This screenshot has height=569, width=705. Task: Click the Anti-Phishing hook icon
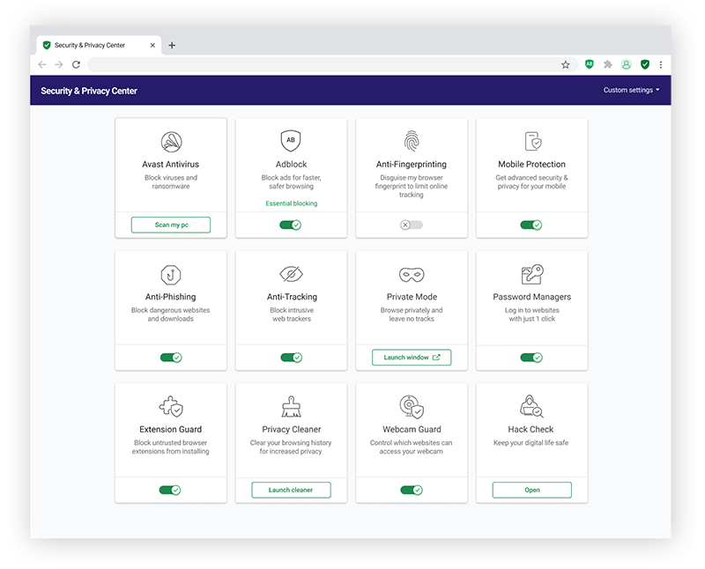pos(171,274)
